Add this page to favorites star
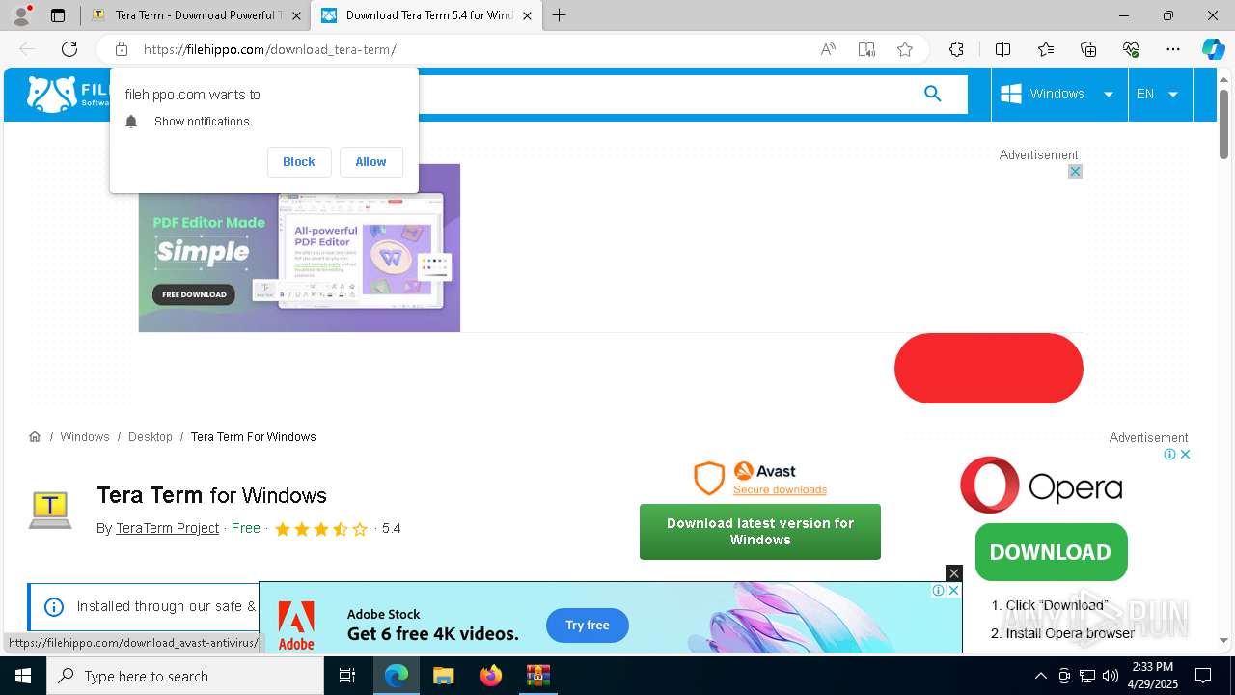This screenshot has width=1235, height=695. [905, 49]
